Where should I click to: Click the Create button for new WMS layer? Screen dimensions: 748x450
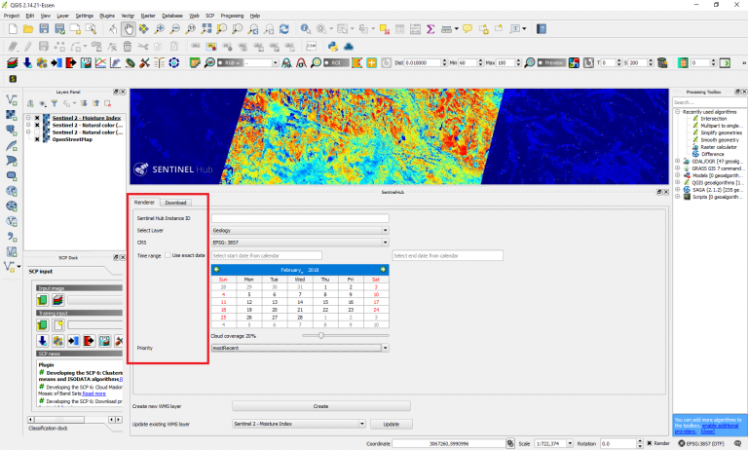pos(321,406)
